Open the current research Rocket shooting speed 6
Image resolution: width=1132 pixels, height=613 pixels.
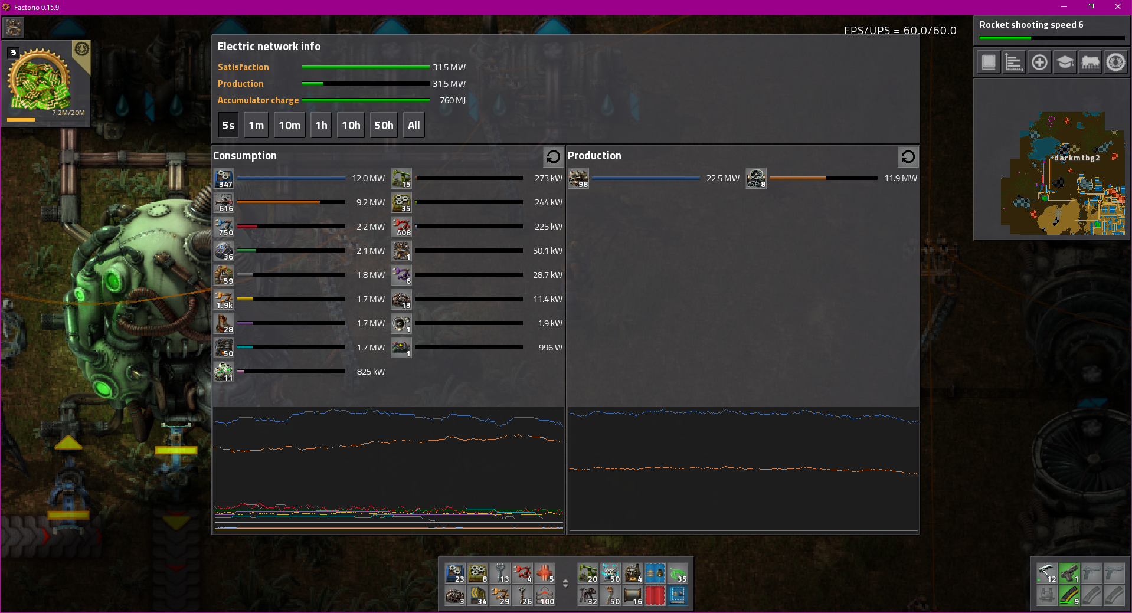click(1052, 29)
